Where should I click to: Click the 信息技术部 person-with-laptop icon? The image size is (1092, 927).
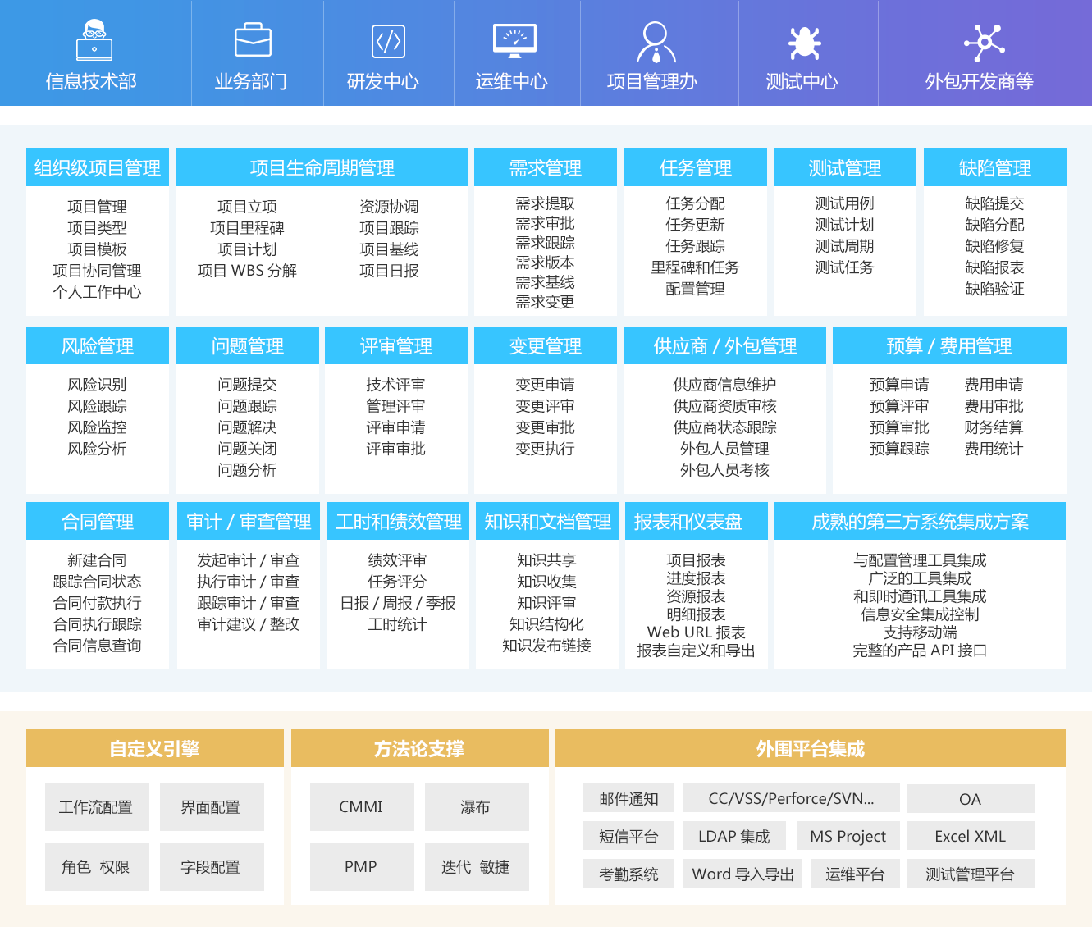coord(94,40)
